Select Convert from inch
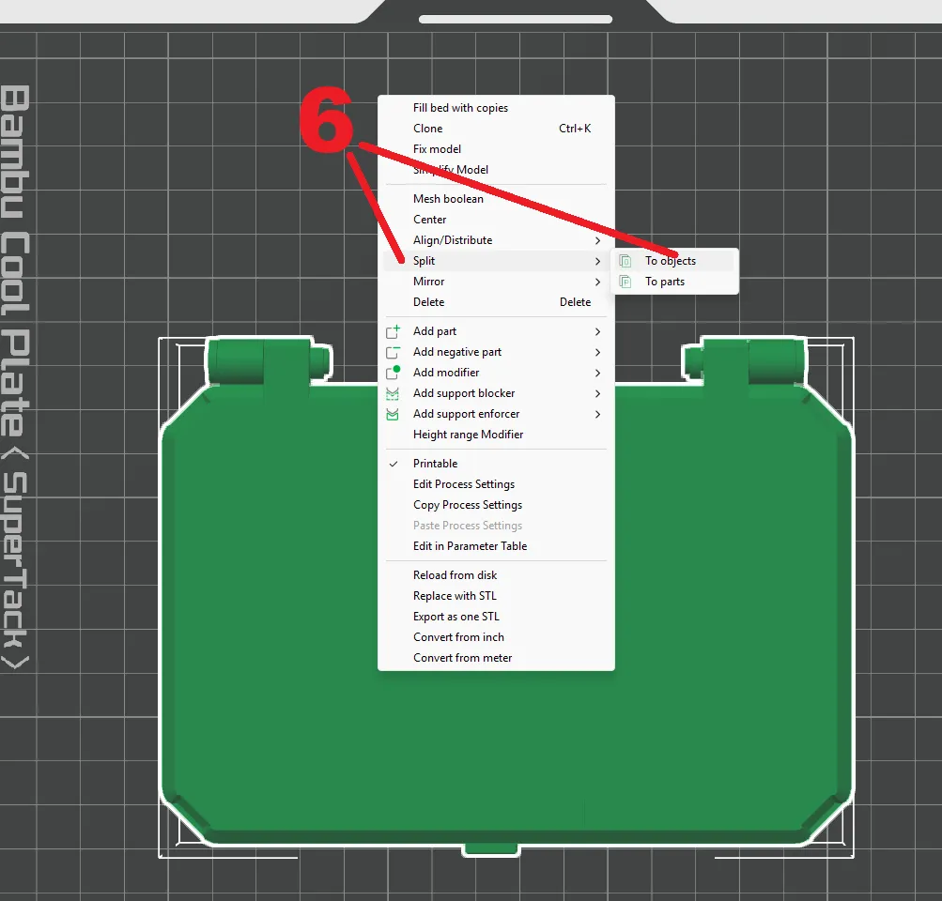 click(496, 637)
